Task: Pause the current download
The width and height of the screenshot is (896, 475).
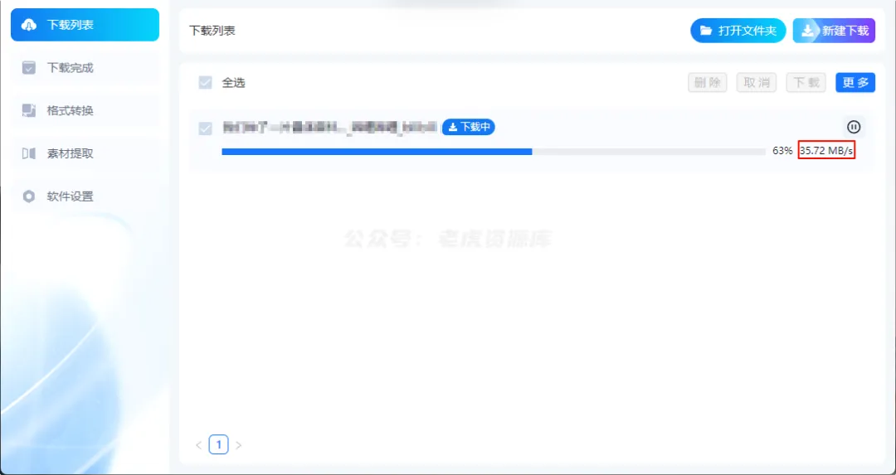Action: (854, 127)
